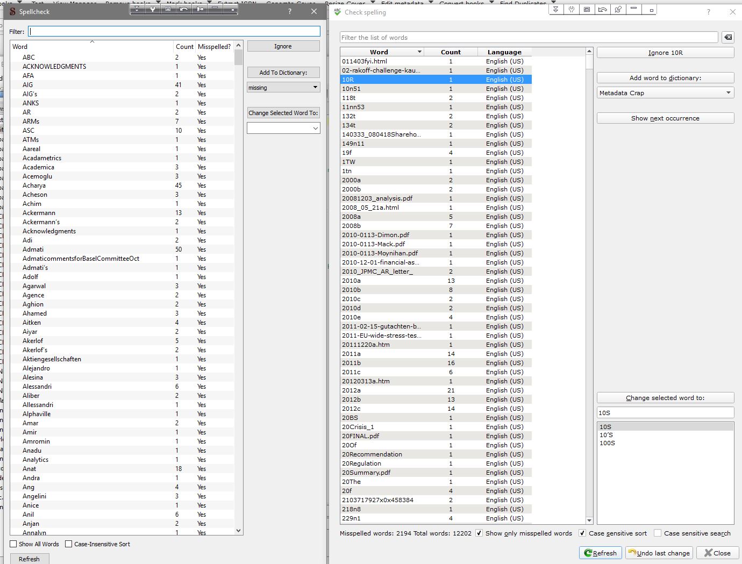Click the Ignore 10R button
This screenshot has width=742, height=564.
coord(665,53)
